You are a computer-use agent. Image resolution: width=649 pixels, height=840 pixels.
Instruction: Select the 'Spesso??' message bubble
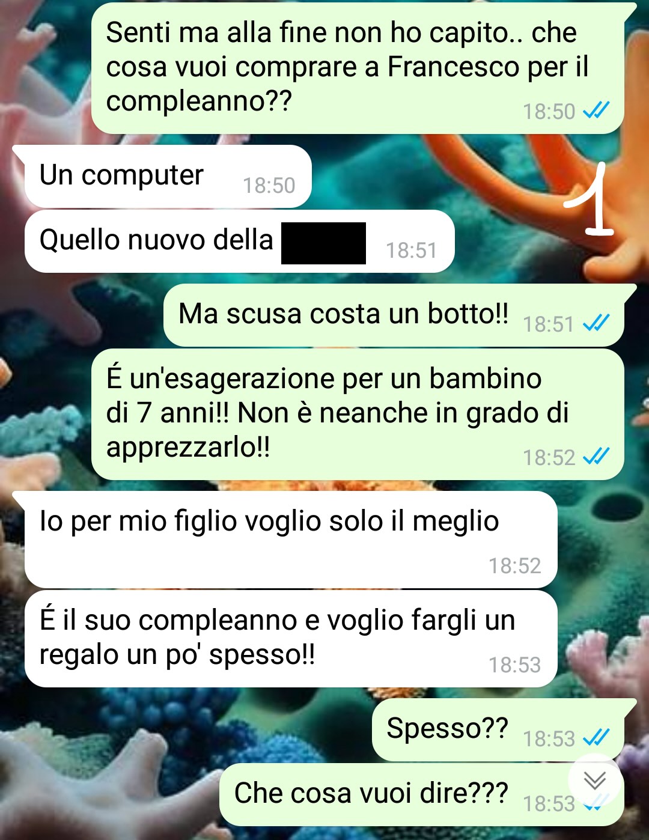(498, 729)
